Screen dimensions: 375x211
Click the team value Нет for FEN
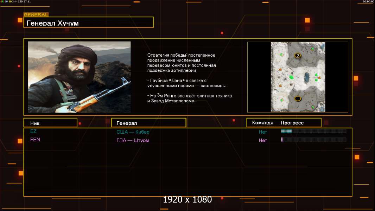click(x=263, y=140)
